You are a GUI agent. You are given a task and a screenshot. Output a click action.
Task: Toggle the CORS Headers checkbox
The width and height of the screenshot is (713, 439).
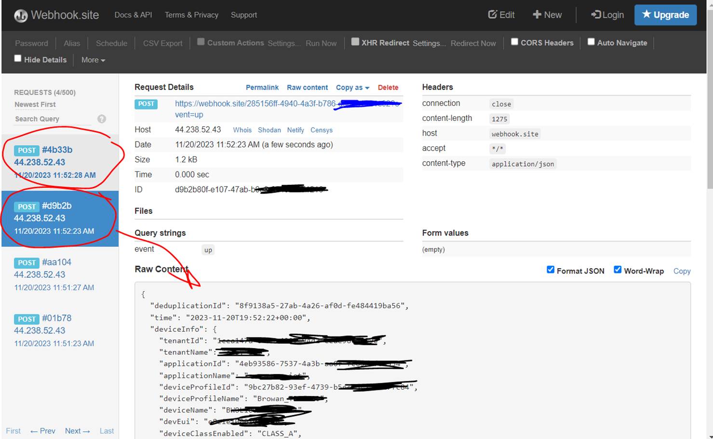point(514,42)
